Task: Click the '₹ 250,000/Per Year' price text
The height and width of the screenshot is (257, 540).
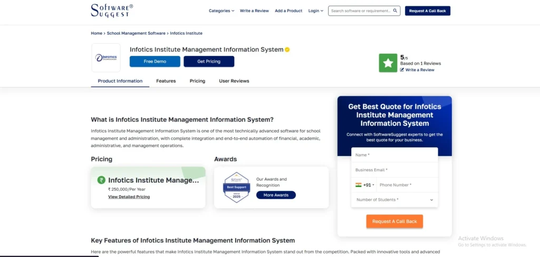Action: pos(127,189)
